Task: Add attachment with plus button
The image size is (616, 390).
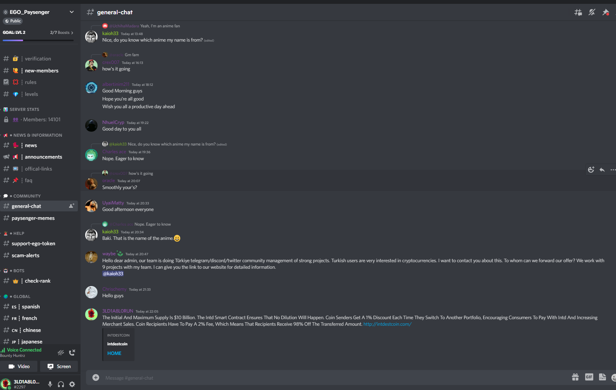Action: [x=96, y=378]
